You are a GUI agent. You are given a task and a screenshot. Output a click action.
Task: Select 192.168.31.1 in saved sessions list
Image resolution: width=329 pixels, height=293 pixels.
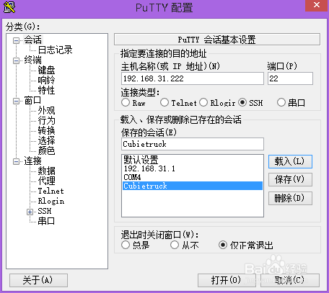pos(193,168)
